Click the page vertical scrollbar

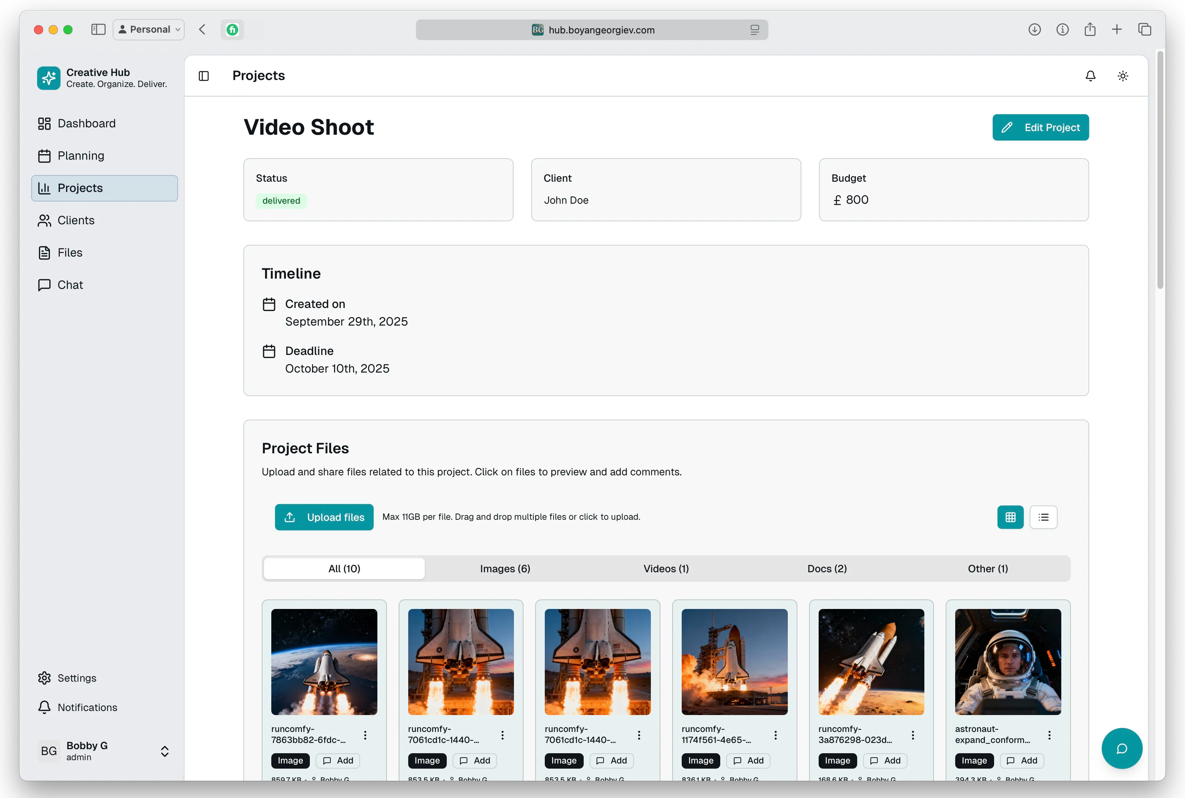(1160, 170)
